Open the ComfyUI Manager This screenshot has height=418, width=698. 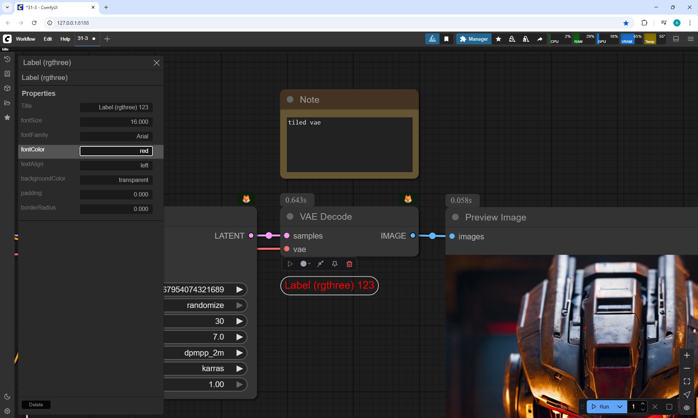click(474, 39)
